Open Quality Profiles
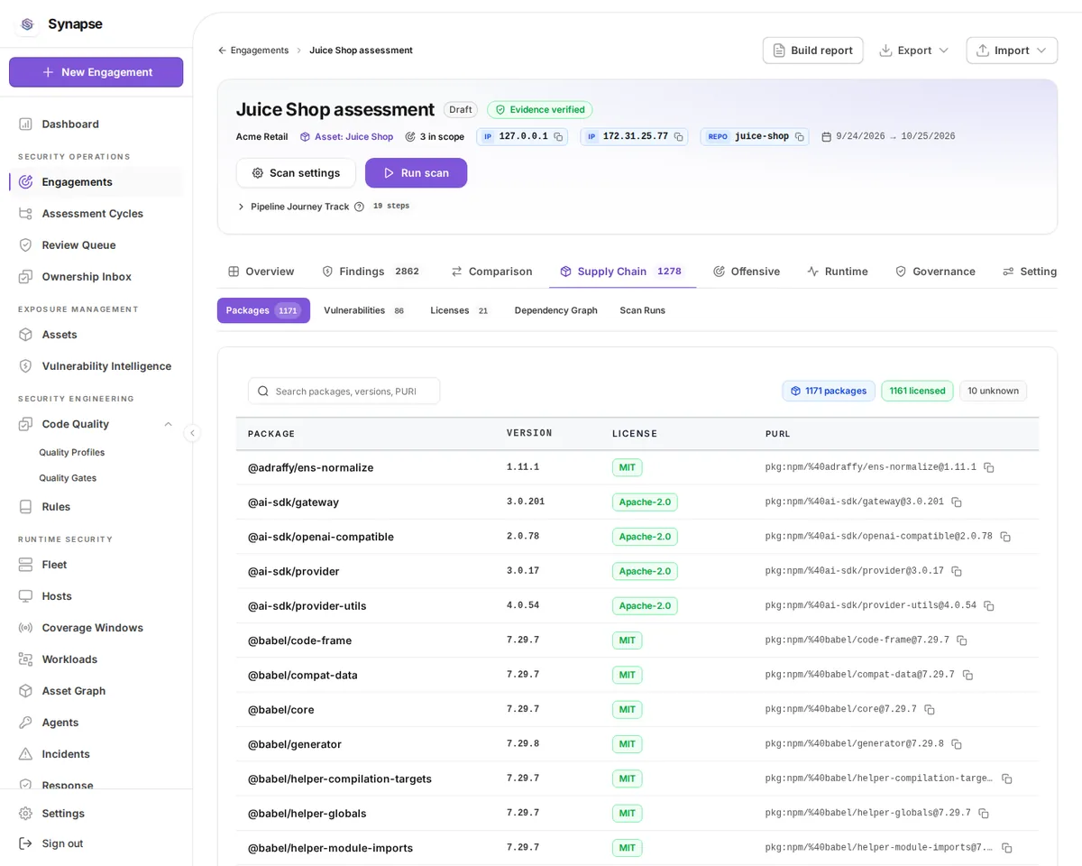1082x866 pixels. point(72,453)
